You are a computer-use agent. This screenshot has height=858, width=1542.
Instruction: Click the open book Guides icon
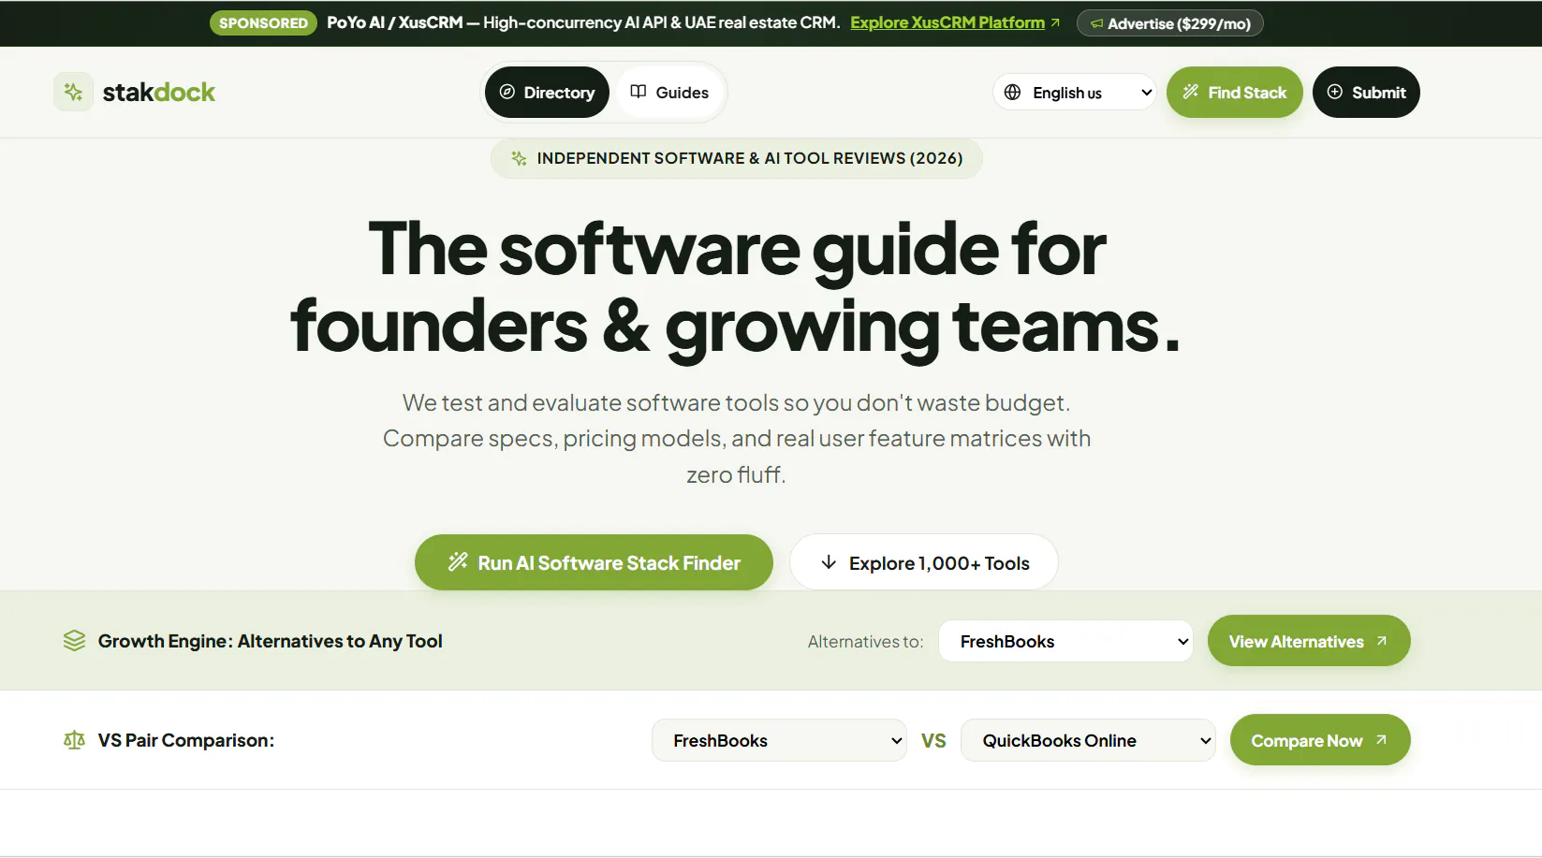pos(639,92)
